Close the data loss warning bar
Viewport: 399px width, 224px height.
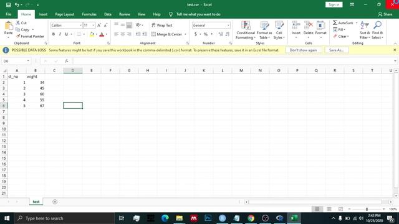[395, 50]
